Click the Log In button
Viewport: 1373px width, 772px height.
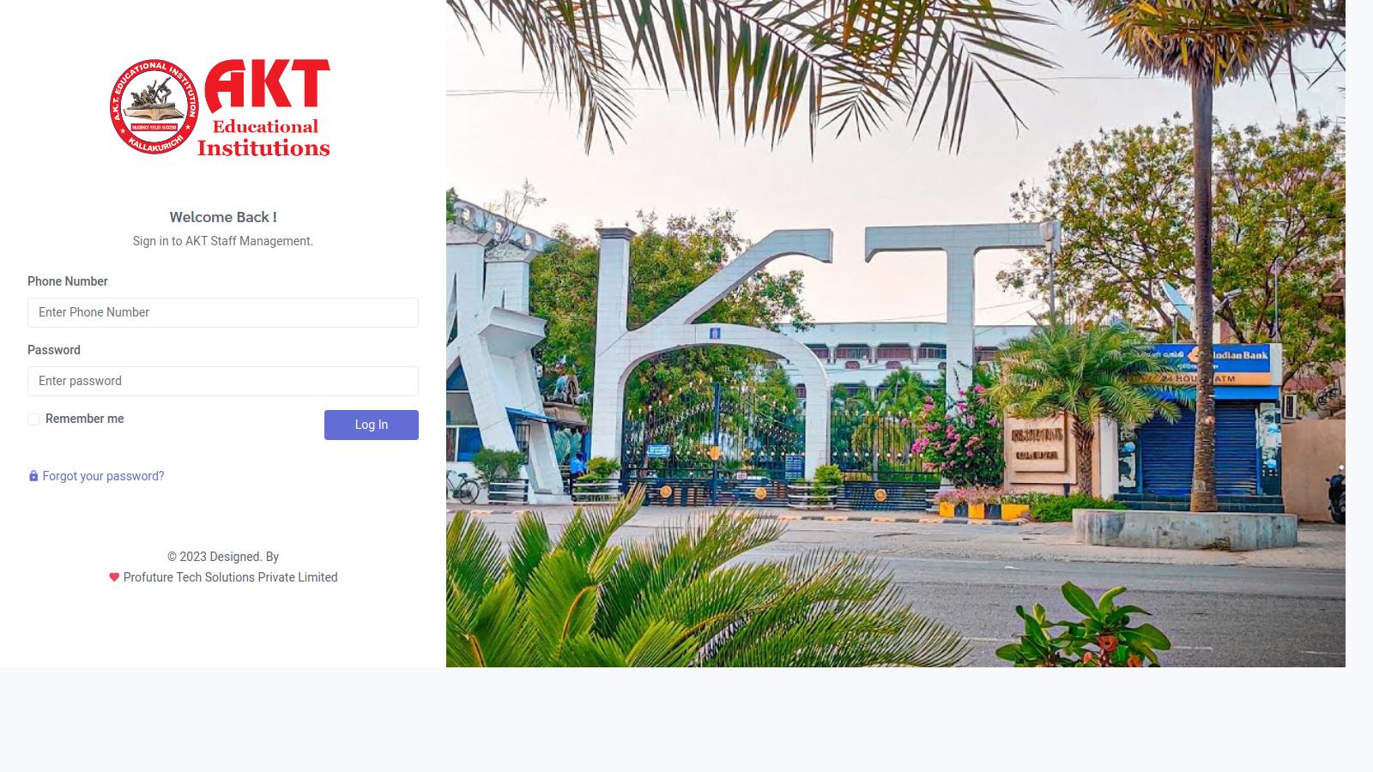[372, 425]
